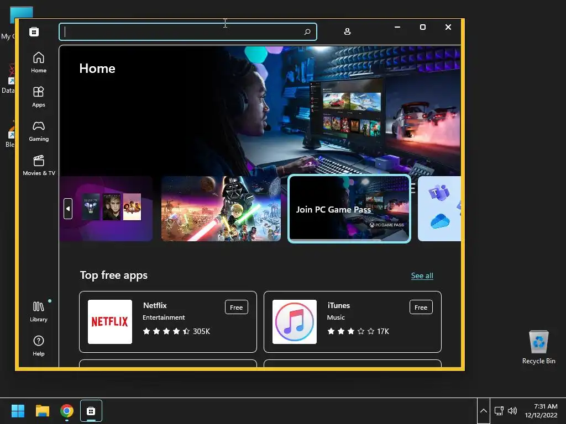This screenshot has height=424, width=566.
Task: Click the search magnifier icon
Action: 307,31
